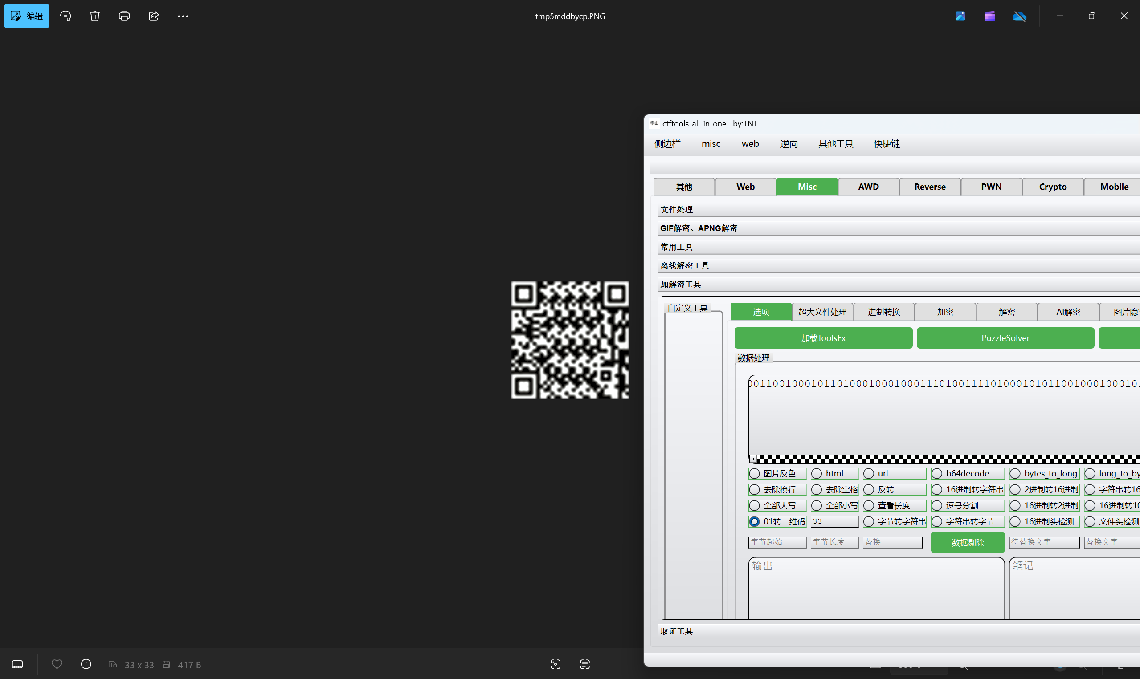Select the bytes_to_long radio option
1140x679 pixels.
click(x=1044, y=474)
